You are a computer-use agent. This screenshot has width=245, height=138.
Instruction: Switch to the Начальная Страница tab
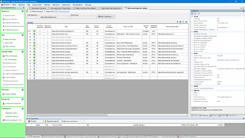(x=37, y=8)
